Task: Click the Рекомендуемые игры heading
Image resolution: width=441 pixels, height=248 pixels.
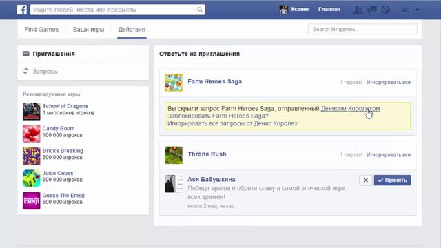Action: tap(52, 94)
